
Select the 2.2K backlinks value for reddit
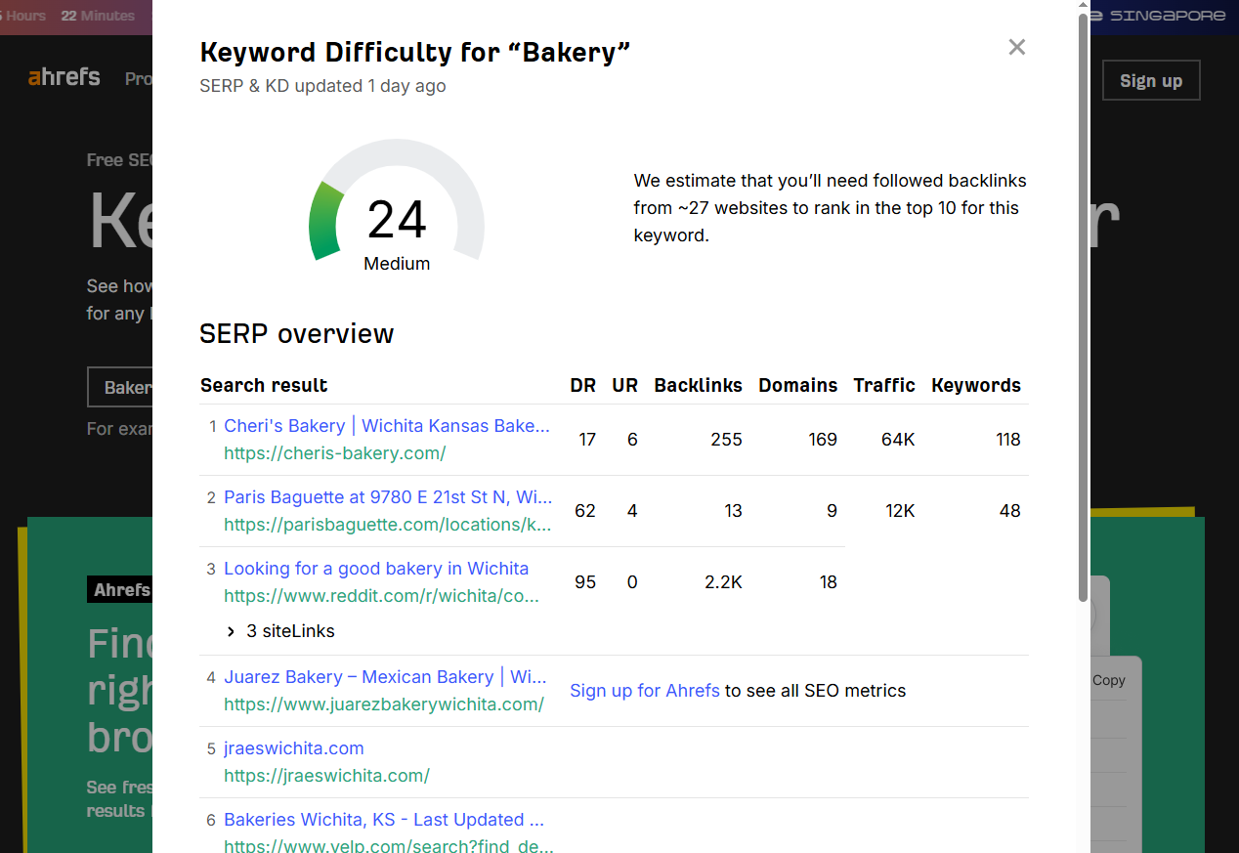(x=723, y=582)
